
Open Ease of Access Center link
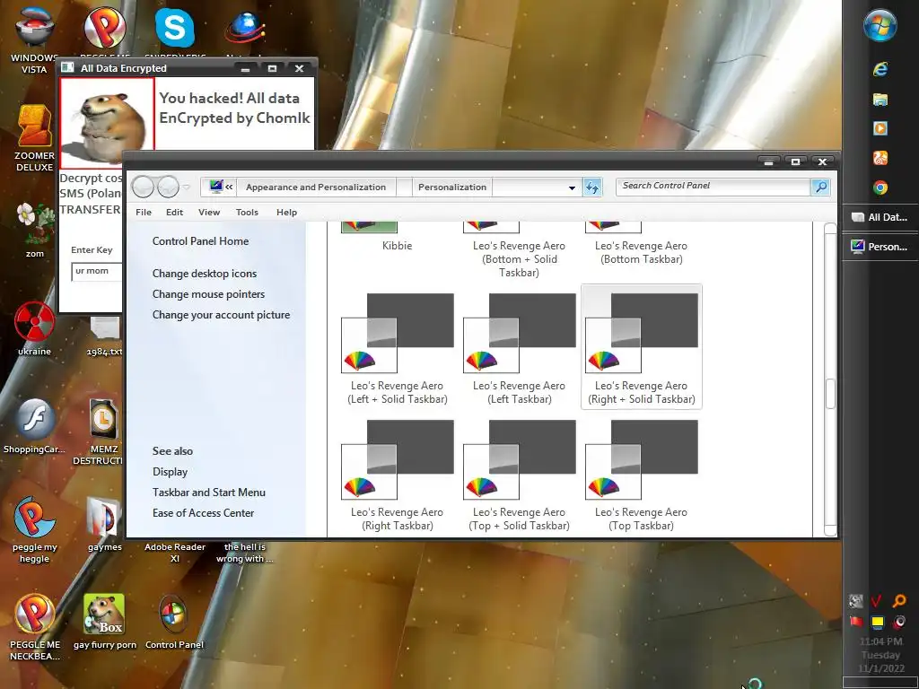click(x=203, y=512)
